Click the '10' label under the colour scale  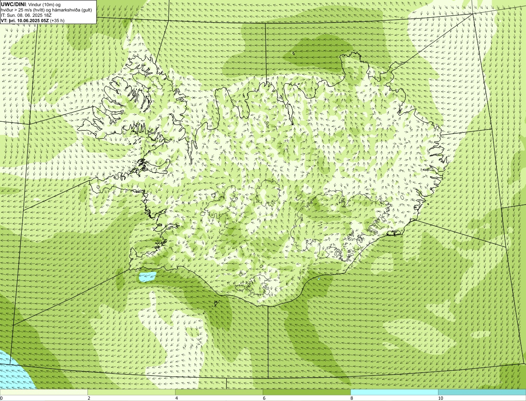tap(441, 398)
